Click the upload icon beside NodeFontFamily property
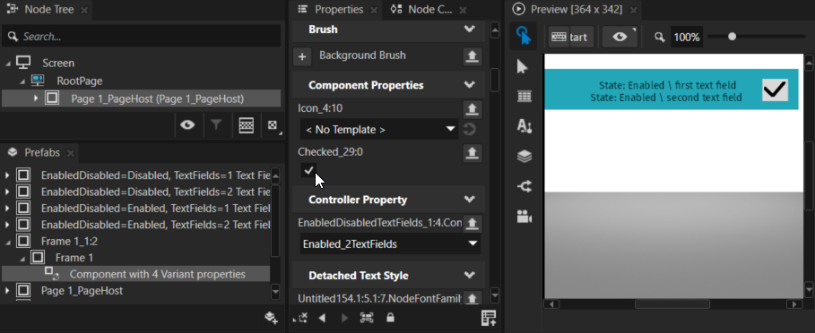Image resolution: width=815 pixels, height=333 pixels. 472,298
